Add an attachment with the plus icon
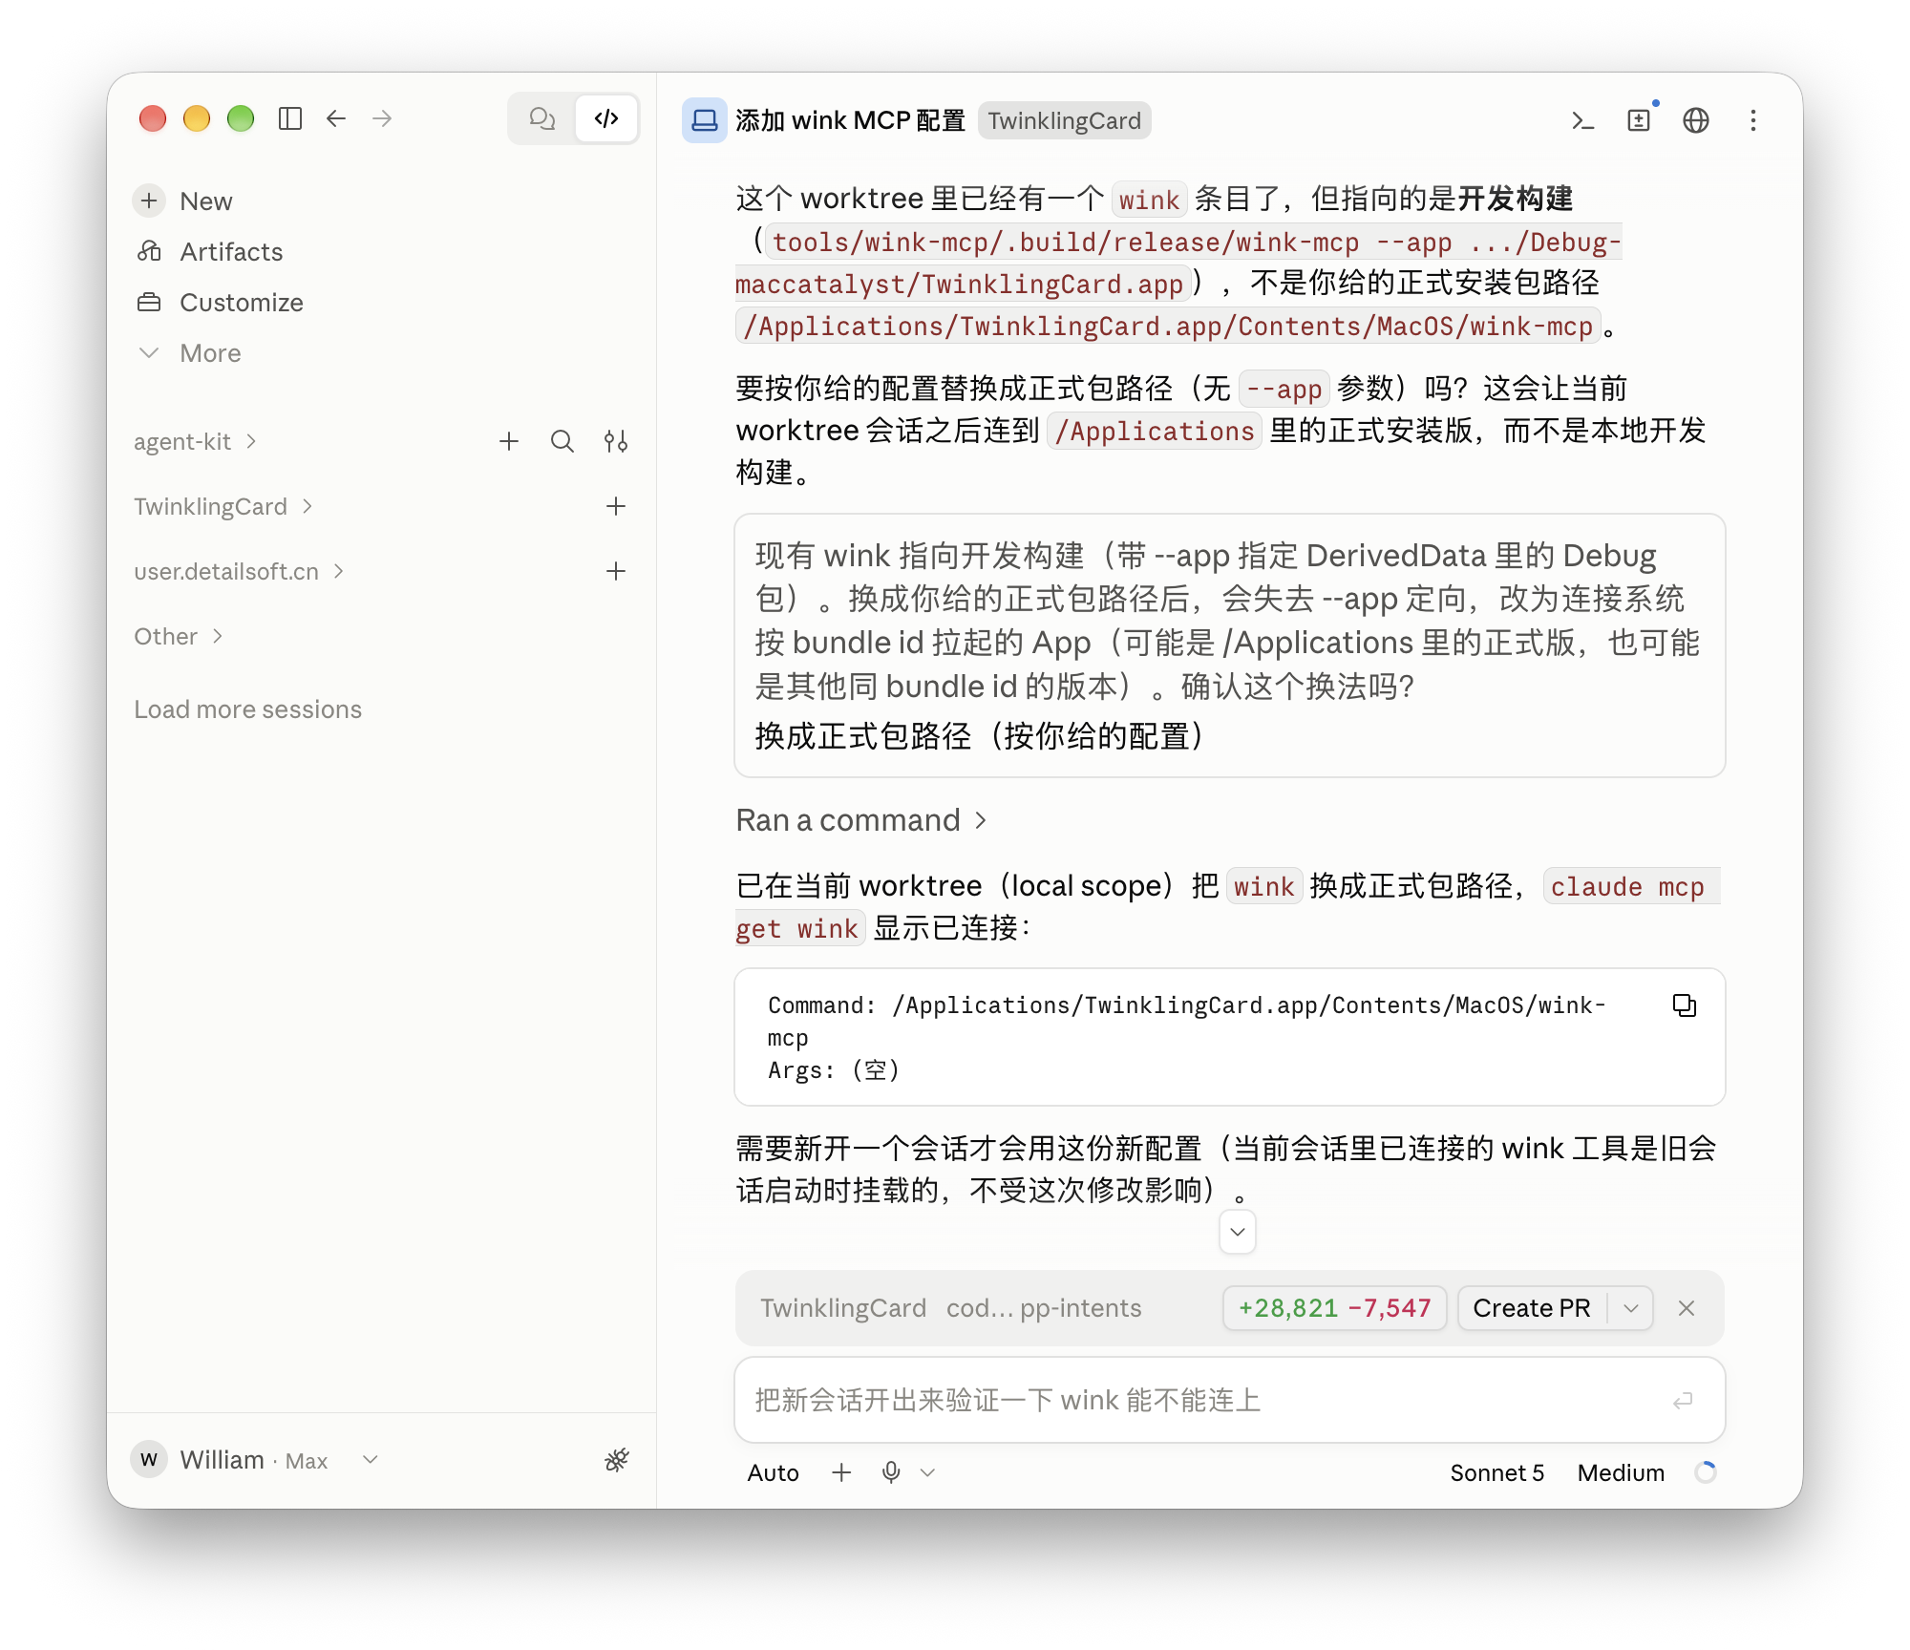The width and height of the screenshot is (1910, 1650). 841,1472
